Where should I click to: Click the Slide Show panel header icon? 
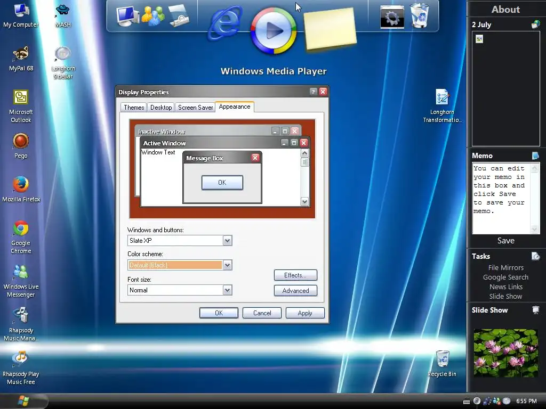coord(535,310)
